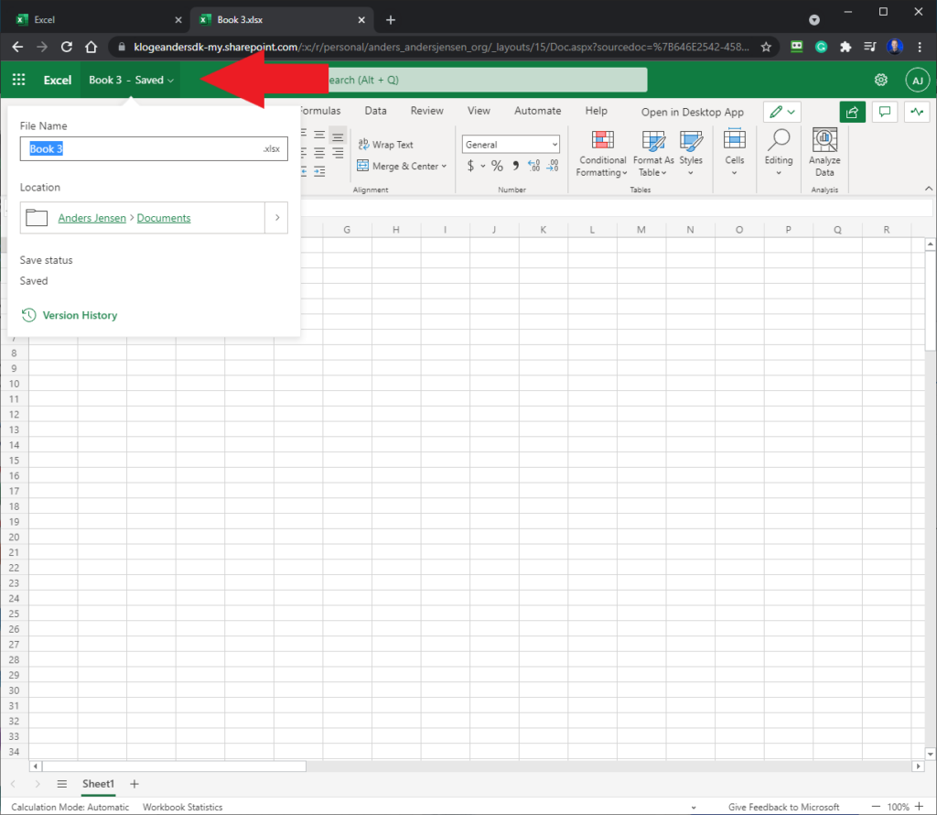937x815 pixels.
Task: Open the Analyze Data tool
Action: (824, 153)
